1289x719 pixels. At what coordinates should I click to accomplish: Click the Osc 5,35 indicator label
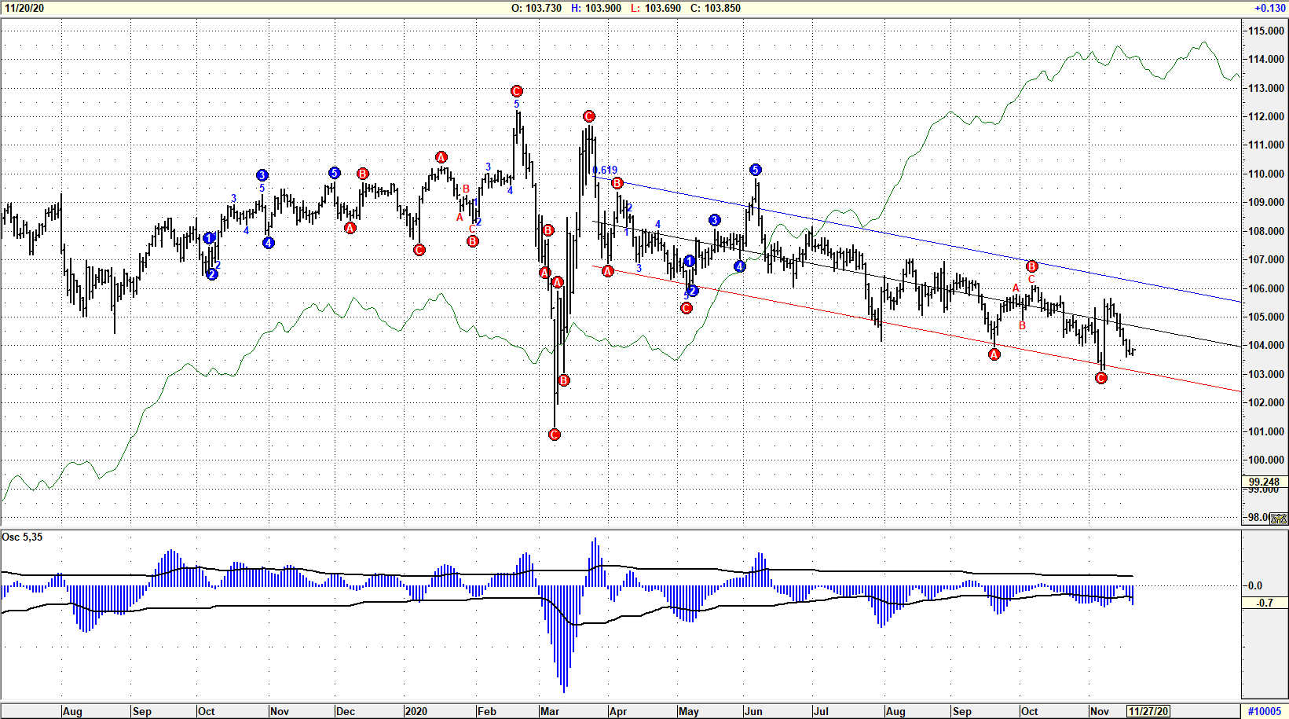point(23,537)
